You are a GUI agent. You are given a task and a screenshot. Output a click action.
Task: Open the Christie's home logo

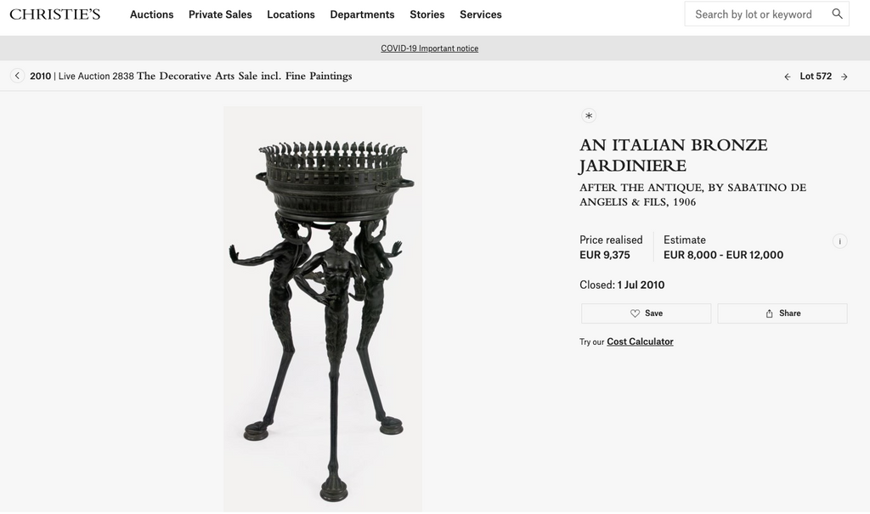[55, 14]
